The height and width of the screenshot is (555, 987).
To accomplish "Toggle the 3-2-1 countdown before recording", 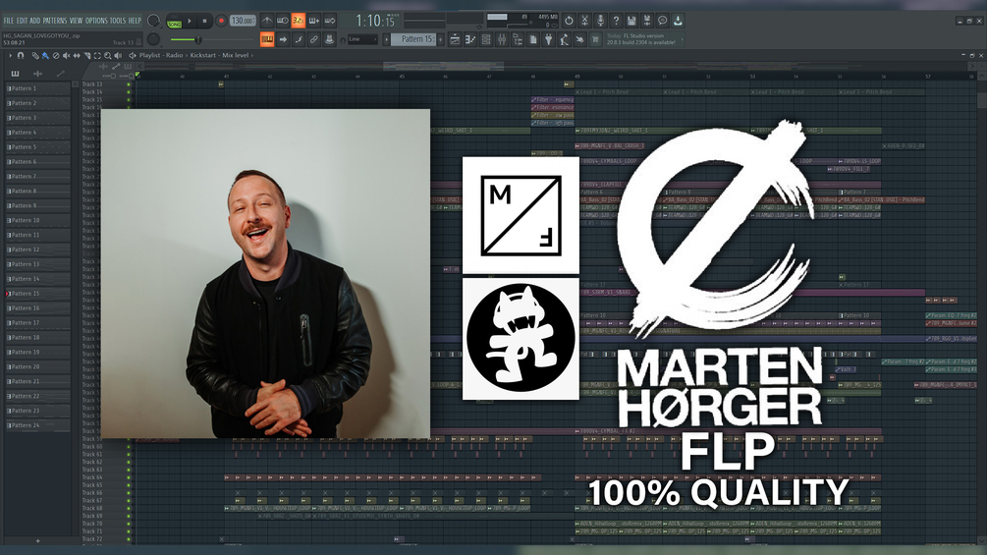I will pyautogui.click(x=299, y=21).
